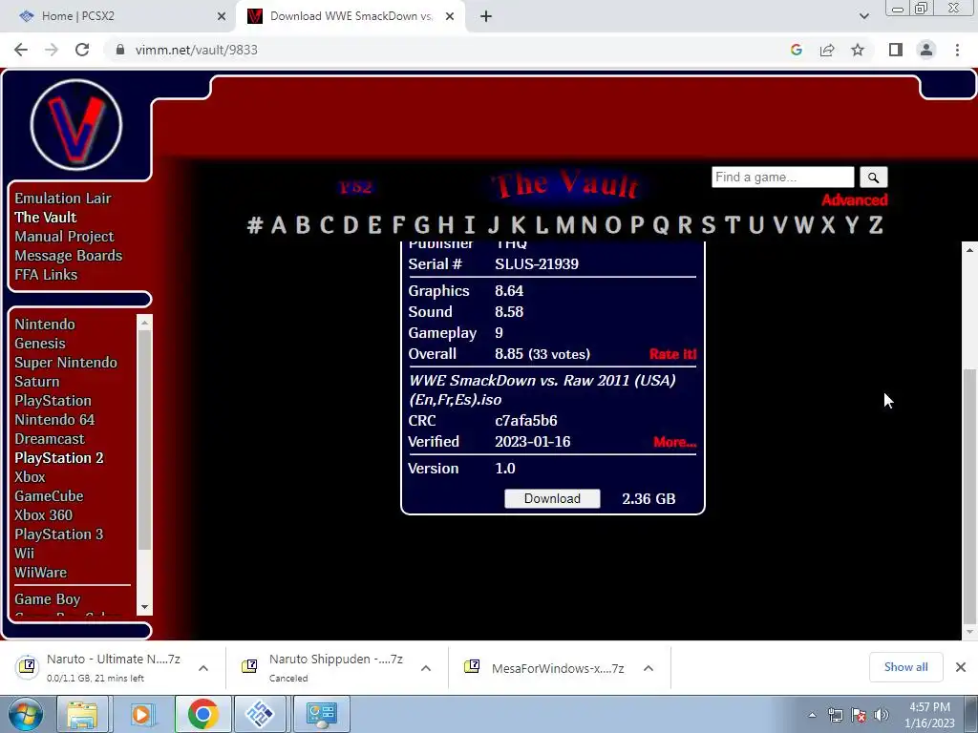Show hidden system tray icons
Screen dimensions: 978x733
coord(812,715)
